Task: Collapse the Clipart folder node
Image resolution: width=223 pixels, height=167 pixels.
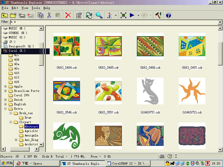Action: 11,122
